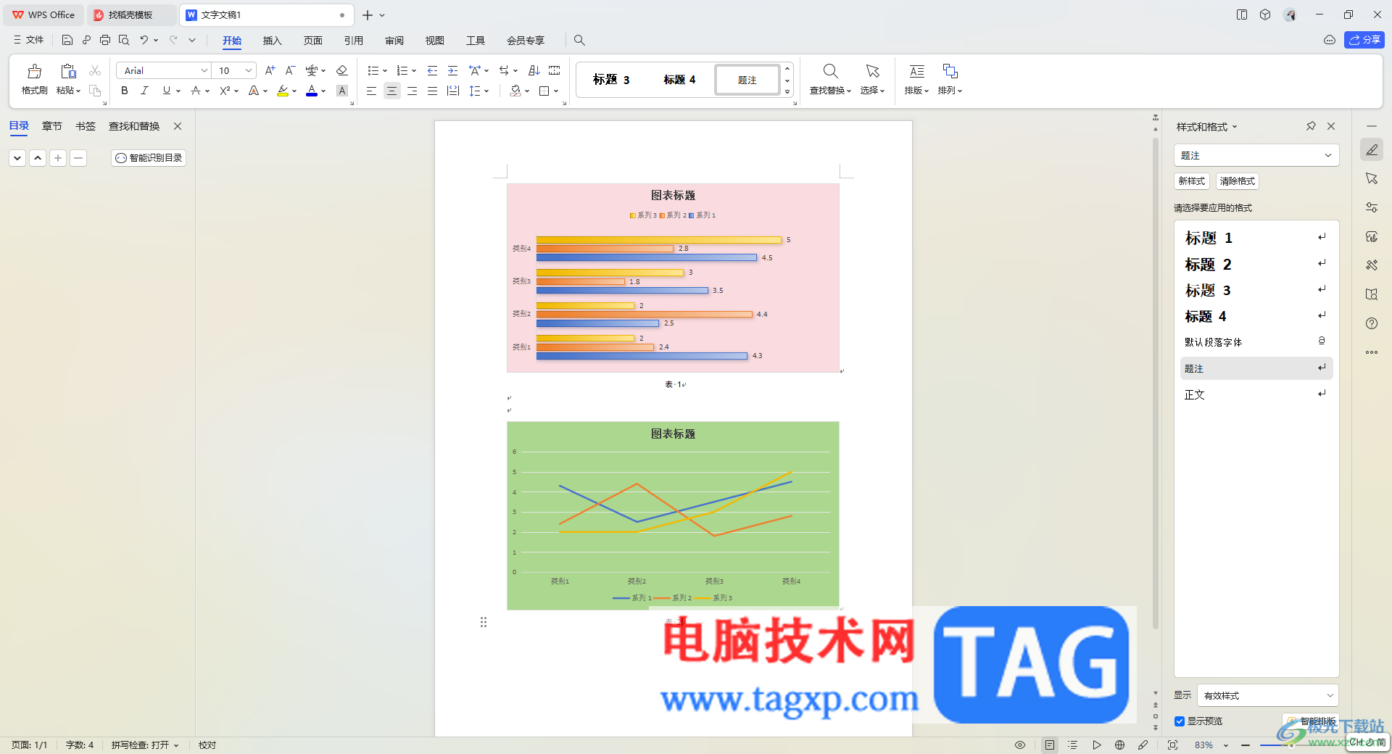Open the 引用 ribbon tab
The image size is (1392, 754).
click(353, 41)
